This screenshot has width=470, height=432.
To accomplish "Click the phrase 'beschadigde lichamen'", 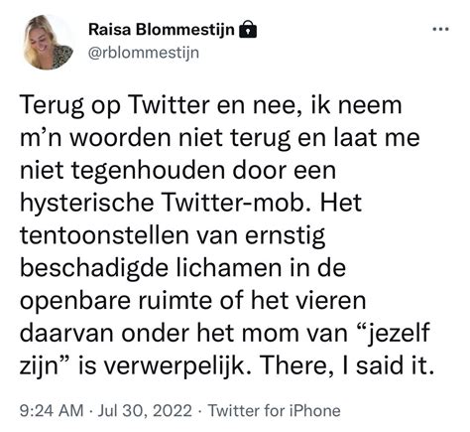I will (151, 267).
